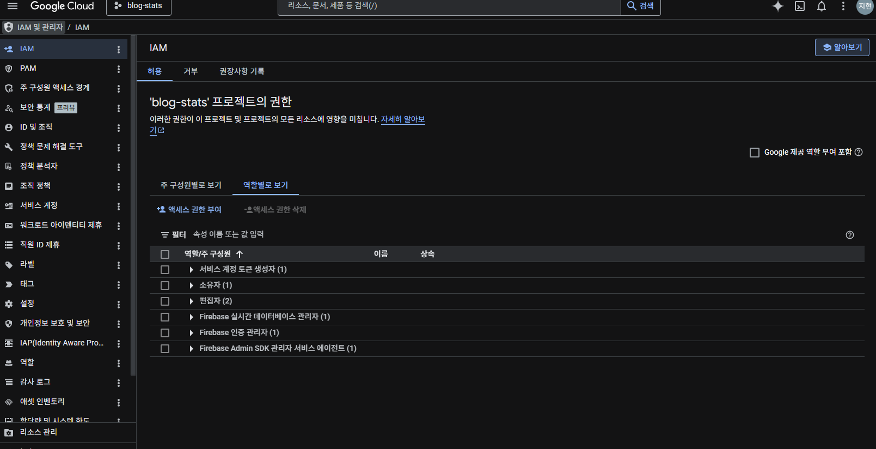The width and height of the screenshot is (876, 449).
Task: Click the IAM 및 관리자 breadcrumb
Action: click(x=34, y=27)
